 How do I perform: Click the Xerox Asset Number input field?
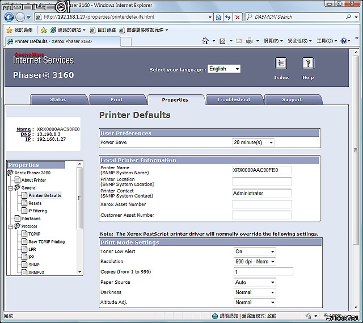point(261,204)
